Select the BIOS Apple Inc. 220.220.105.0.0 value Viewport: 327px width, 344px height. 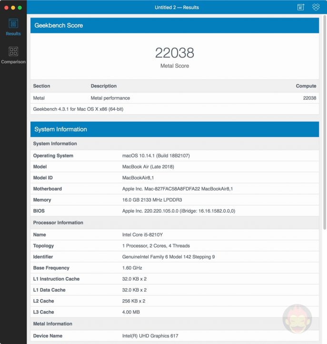[x=178, y=211]
